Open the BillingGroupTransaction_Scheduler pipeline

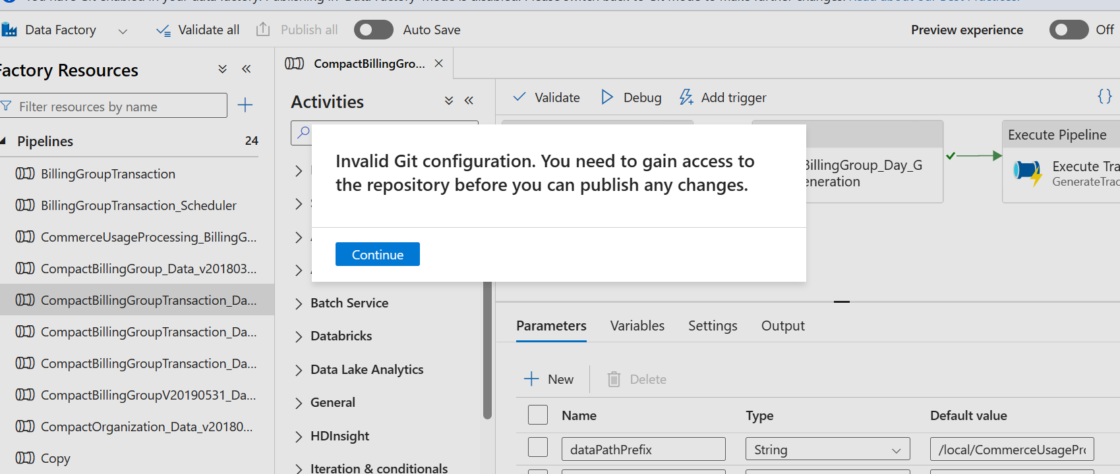138,205
